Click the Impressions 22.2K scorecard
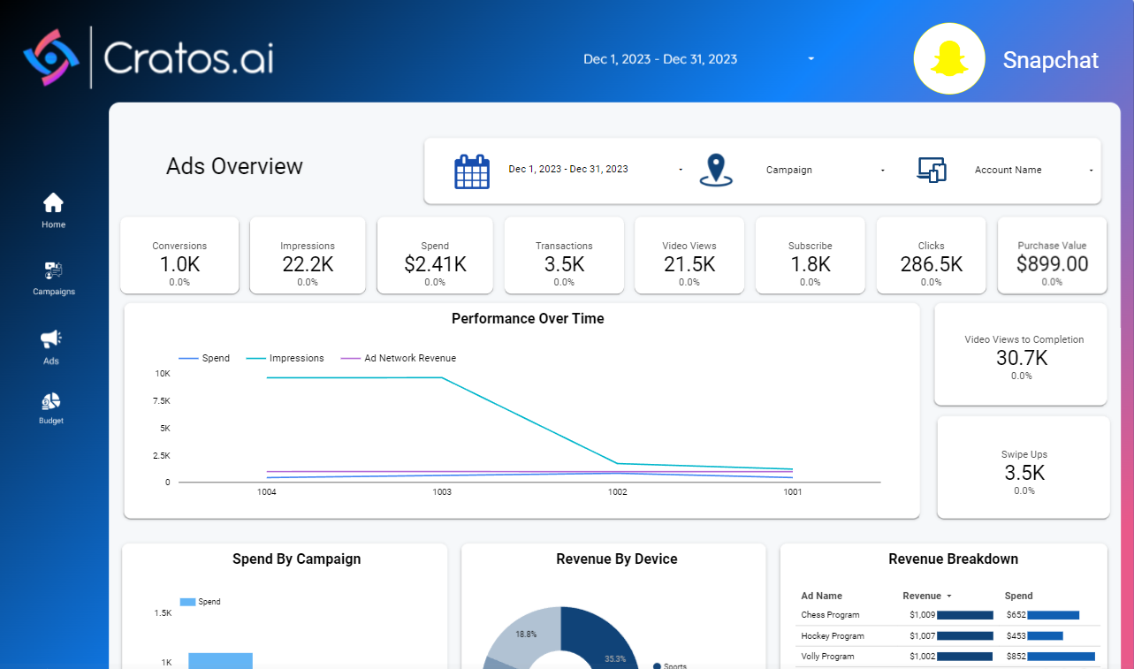 pos(308,255)
